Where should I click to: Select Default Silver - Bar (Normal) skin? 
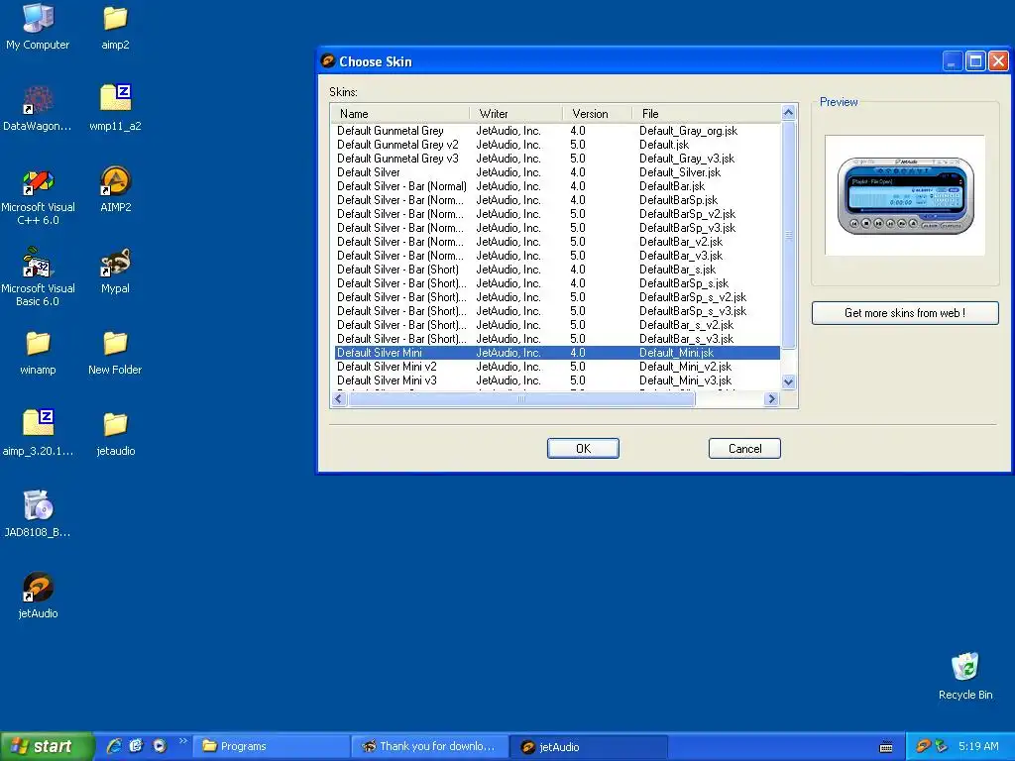(x=557, y=186)
